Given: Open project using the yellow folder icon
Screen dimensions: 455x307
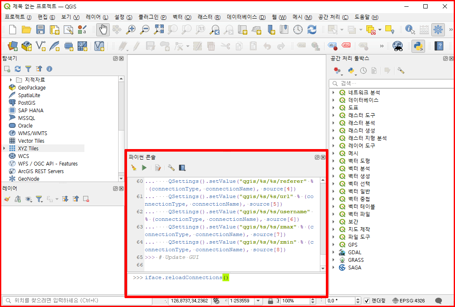Looking at the screenshot, I should [x=27, y=29].
